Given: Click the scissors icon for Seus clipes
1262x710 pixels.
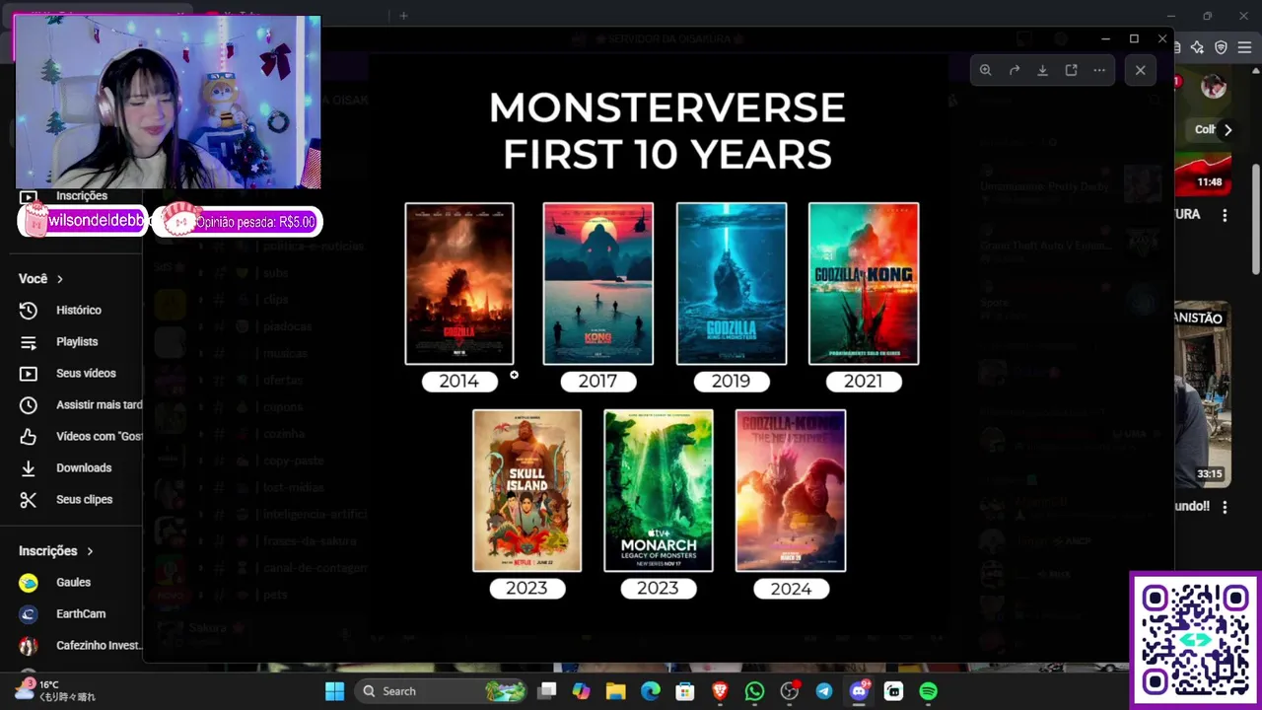Looking at the screenshot, I should 29,500.
